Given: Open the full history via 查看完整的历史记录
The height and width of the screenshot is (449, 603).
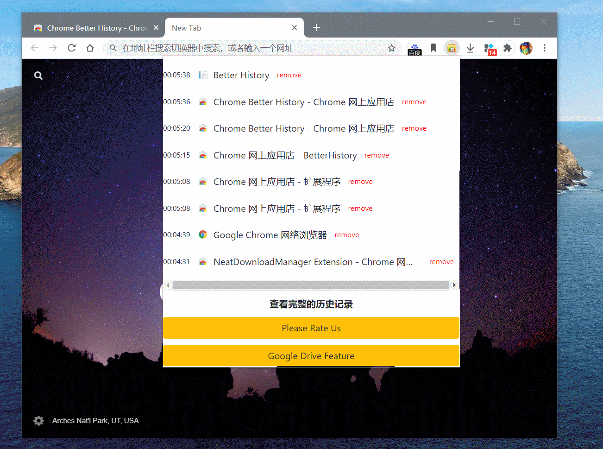Looking at the screenshot, I should (311, 304).
